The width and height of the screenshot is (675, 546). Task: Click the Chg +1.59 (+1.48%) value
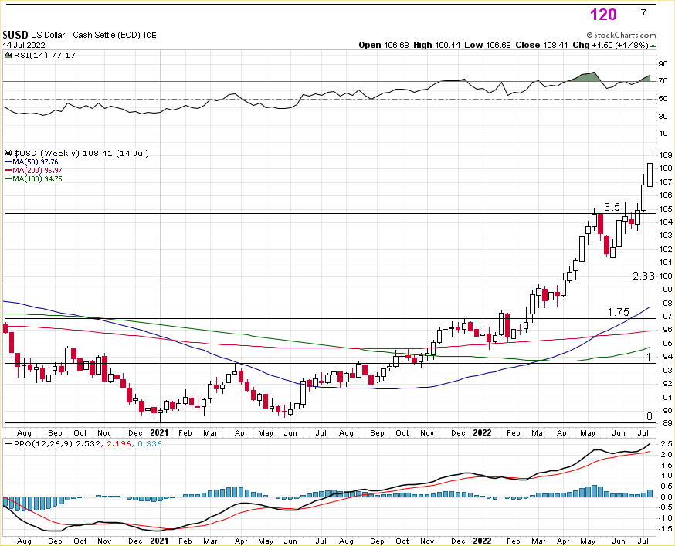tap(610, 46)
